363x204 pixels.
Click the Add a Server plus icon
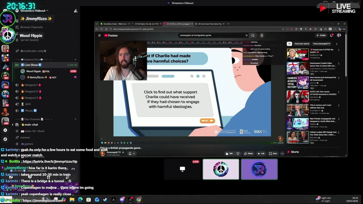[x=5, y=130]
